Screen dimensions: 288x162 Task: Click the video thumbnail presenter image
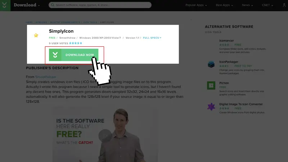click(x=120, y=135)
